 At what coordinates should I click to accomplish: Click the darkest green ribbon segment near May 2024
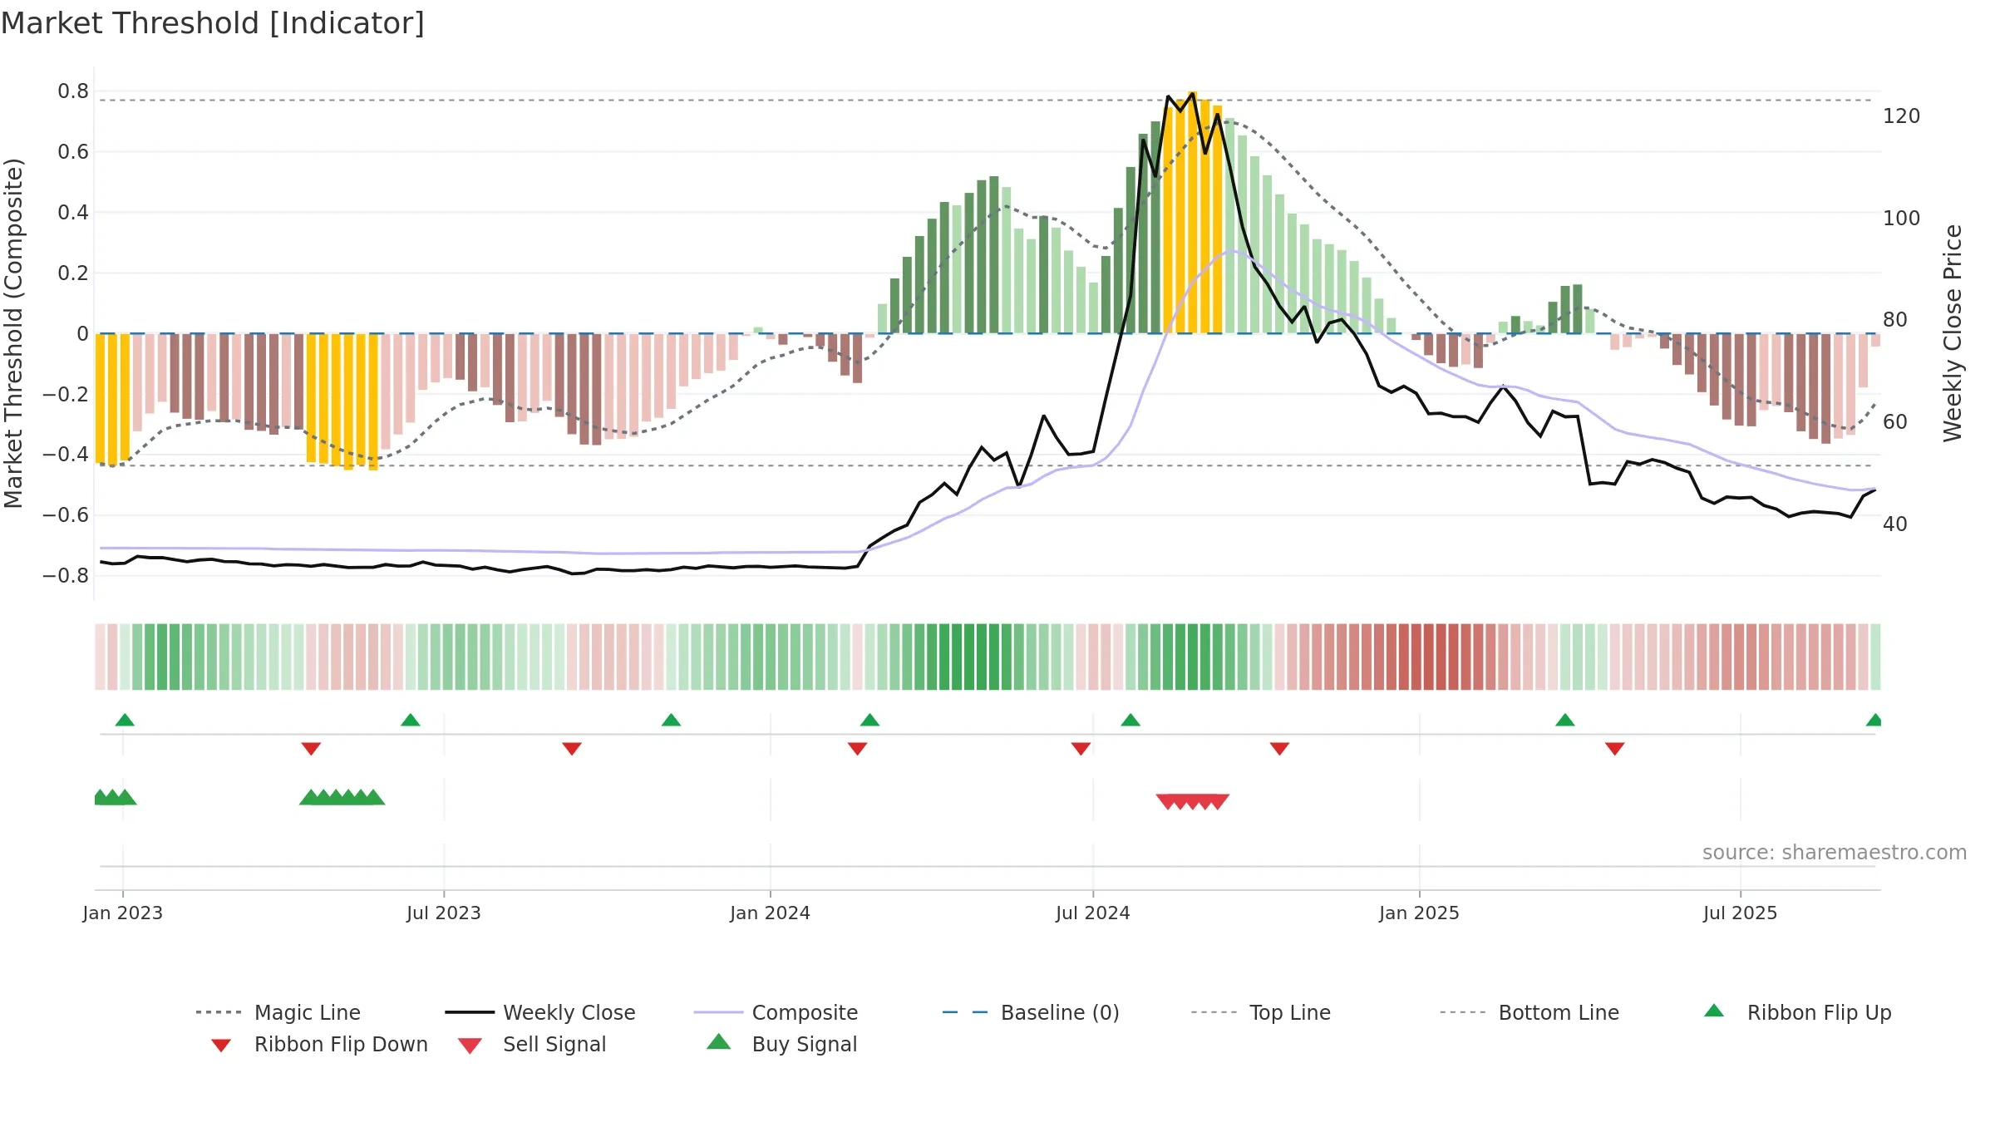982,657
